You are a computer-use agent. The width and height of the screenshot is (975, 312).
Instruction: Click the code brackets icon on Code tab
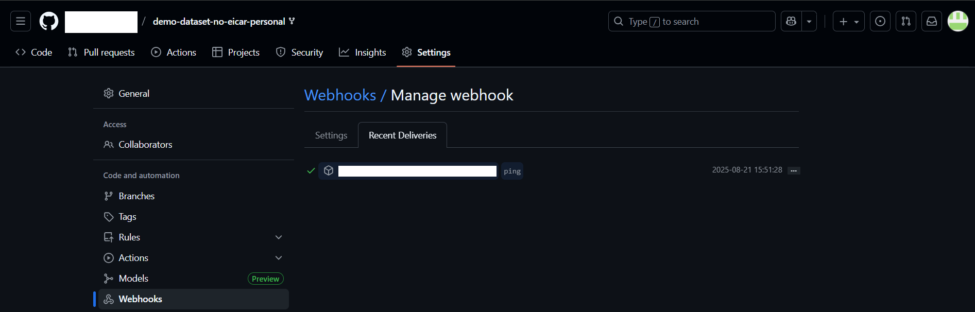[x=21, y=52]
